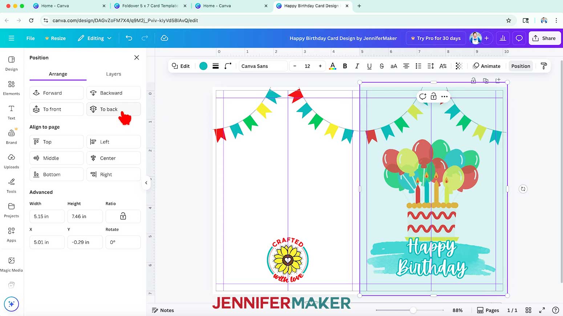The width and height of the screenshot is (563, 316).
Task: Open the Brand sidebar panel
Action: [11, 137]
